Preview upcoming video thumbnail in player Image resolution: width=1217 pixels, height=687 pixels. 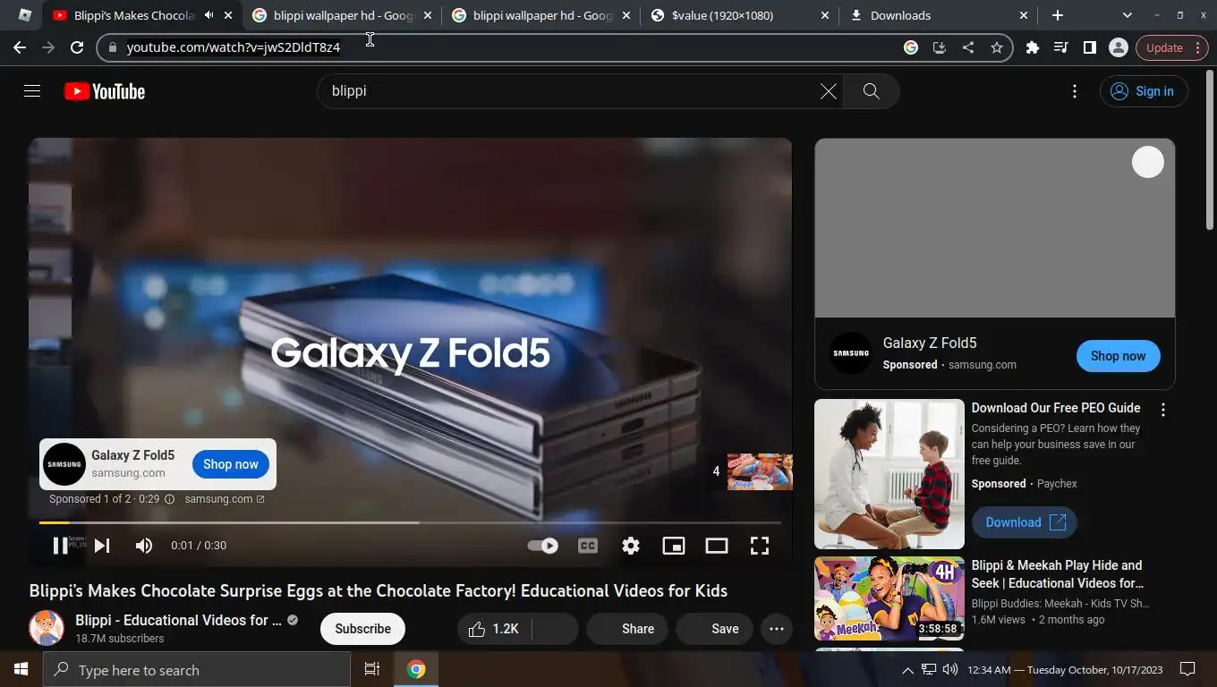click(x=760, y=471)
